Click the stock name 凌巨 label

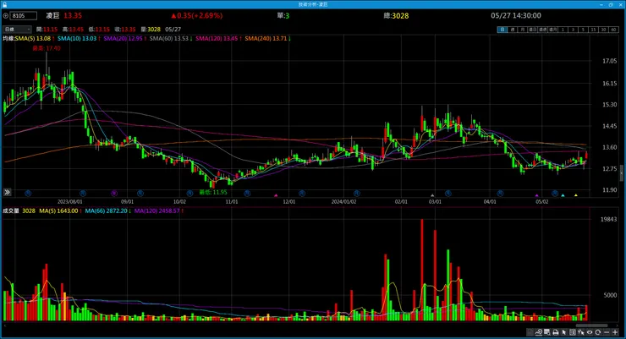[52, 15]
